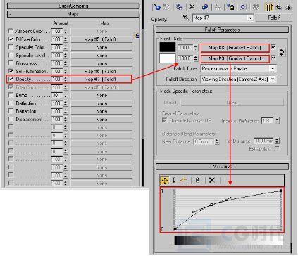The height and width of the screenshot is (256, 298).
Task: Click Go Forward to Sibling icon
Action: (x=288, y=7)
